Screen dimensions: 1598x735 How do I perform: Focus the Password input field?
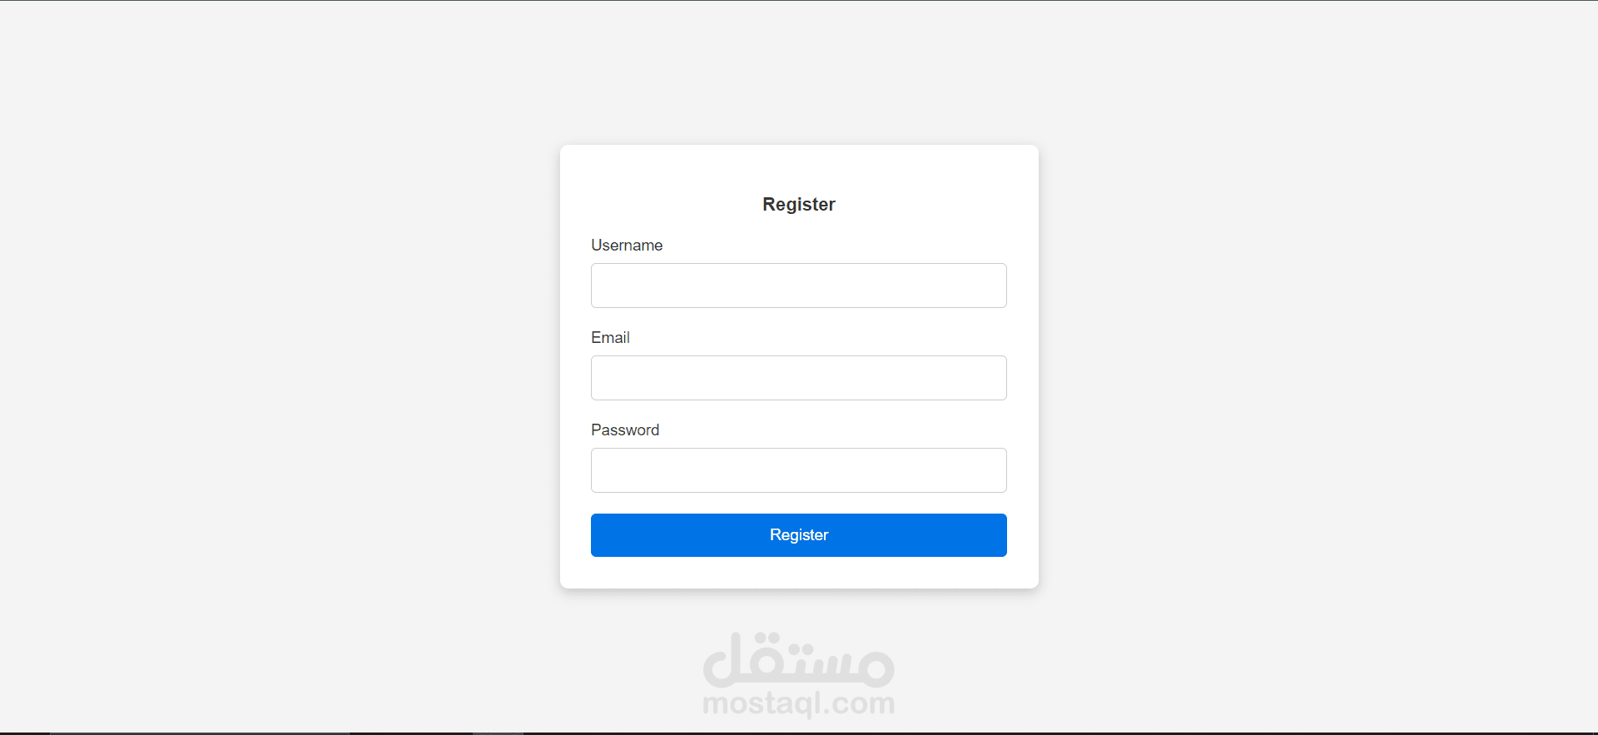click(x=799, y=470)
